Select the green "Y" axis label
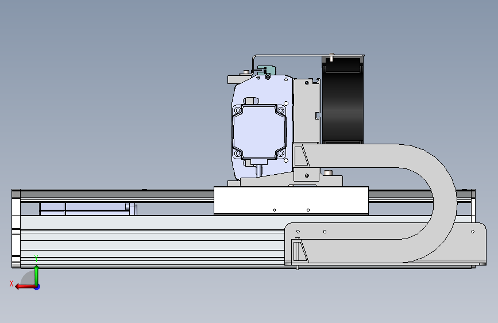Viewport: 498px width, 323px height. pyautogui.click(x=36, y=258)
